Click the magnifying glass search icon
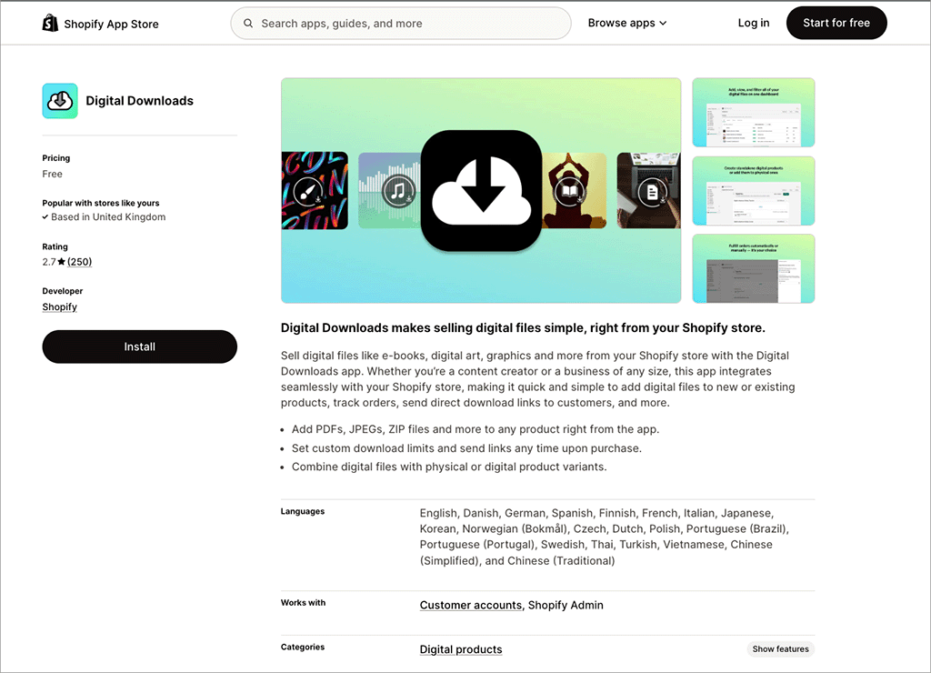Viewport: 931px width, 673px height. (x=247, y=23)
